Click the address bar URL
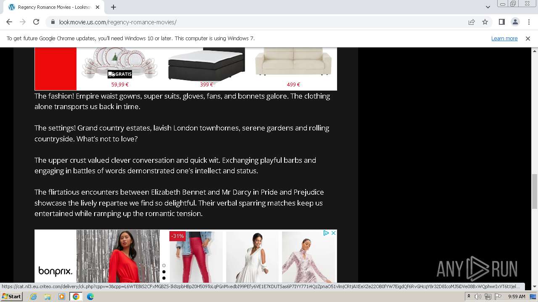 coord(118,22)
